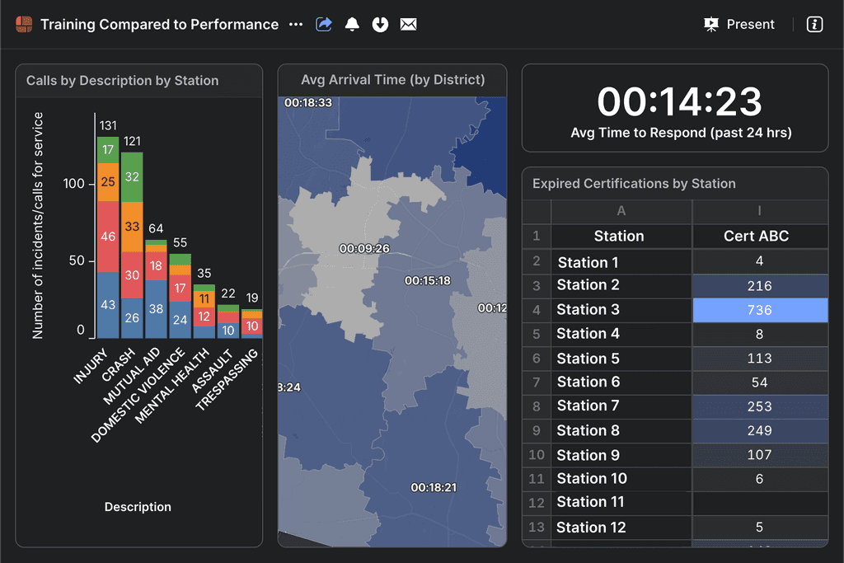Click the red MUTUAL AID segment showing 18
This screenshot has height=563, width=844.
(156, 265)
